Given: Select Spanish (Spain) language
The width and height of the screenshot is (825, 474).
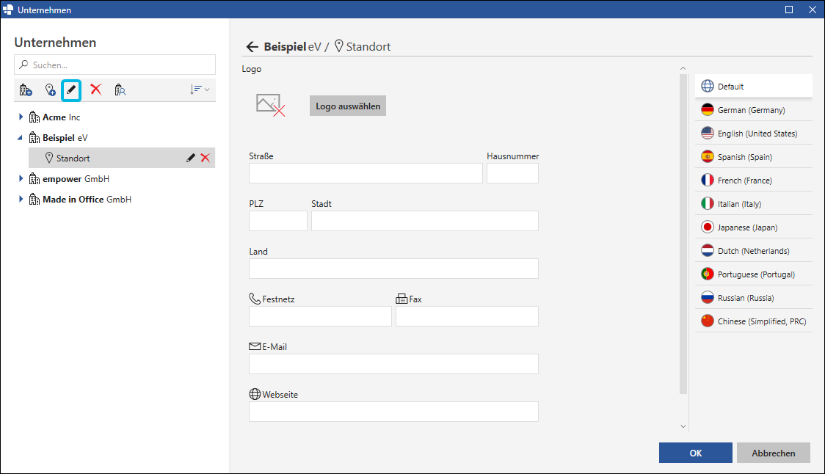Looking at the screenshot, I should point(754,157).
